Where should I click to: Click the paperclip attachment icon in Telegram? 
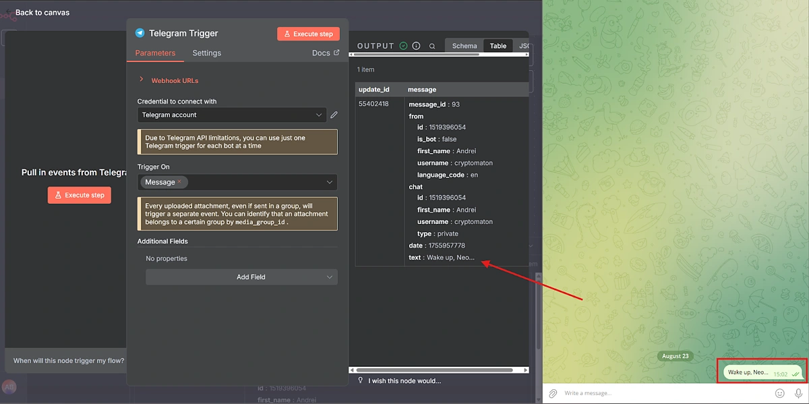click(553, 393)
